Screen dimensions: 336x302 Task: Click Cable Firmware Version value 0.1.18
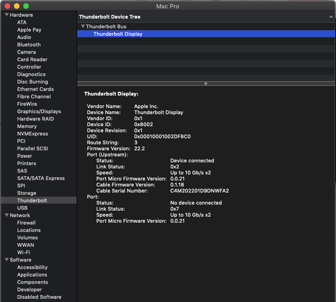[x=177, y=185]
